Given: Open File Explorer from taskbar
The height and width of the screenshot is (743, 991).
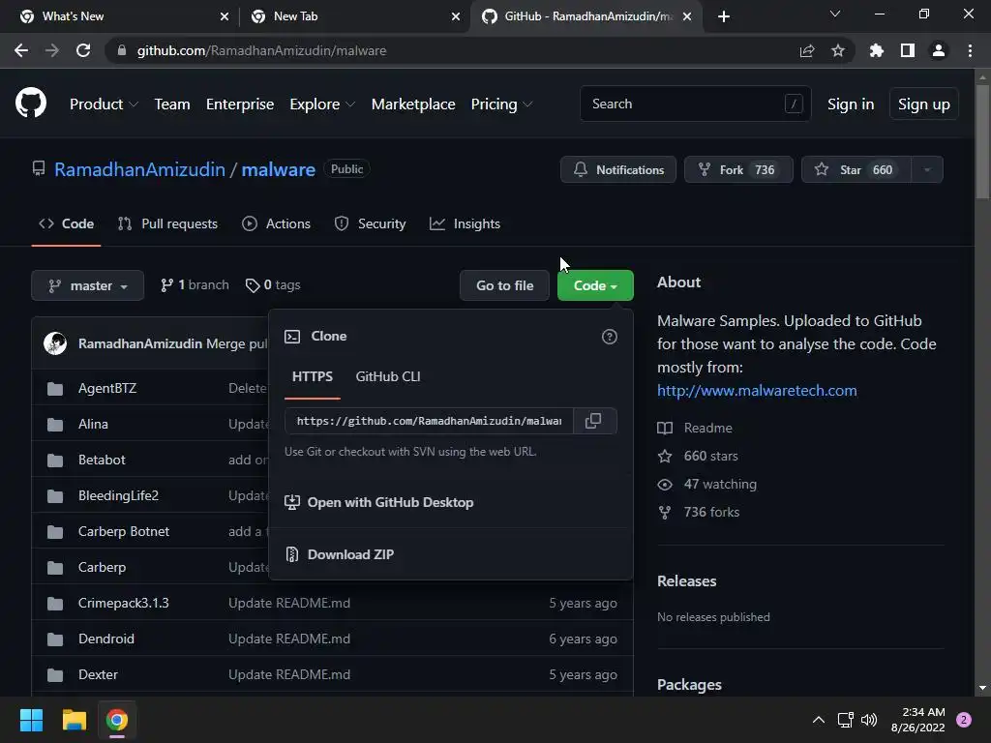Looking at the screenshot, I should pos(74,720).
